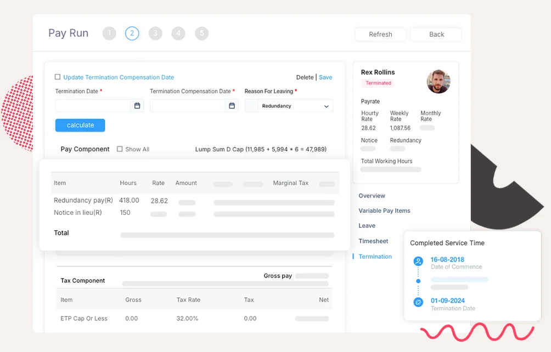Select pay run step 2 circle
The width and height of the screenshot is (551, 352).
pyautogui.click(x=132, y=33)
